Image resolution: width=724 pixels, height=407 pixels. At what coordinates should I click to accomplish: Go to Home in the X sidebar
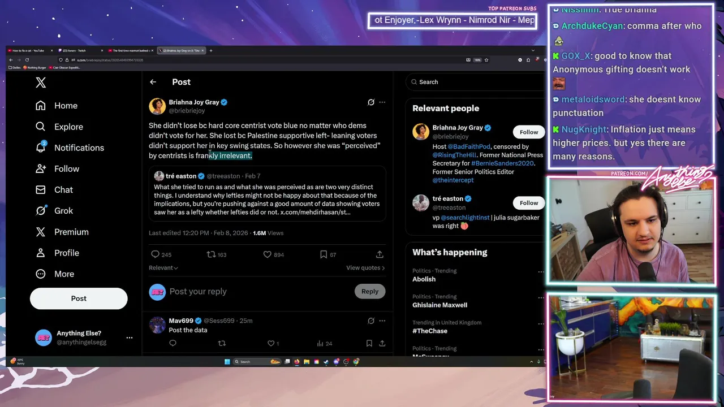(57, 106)
